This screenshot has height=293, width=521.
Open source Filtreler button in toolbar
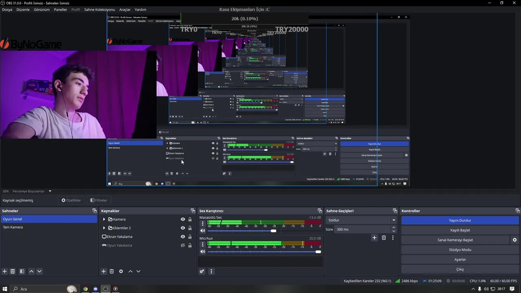click(99, 200)
